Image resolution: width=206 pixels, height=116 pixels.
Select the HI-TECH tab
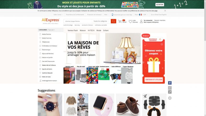(x=91, y=30)
